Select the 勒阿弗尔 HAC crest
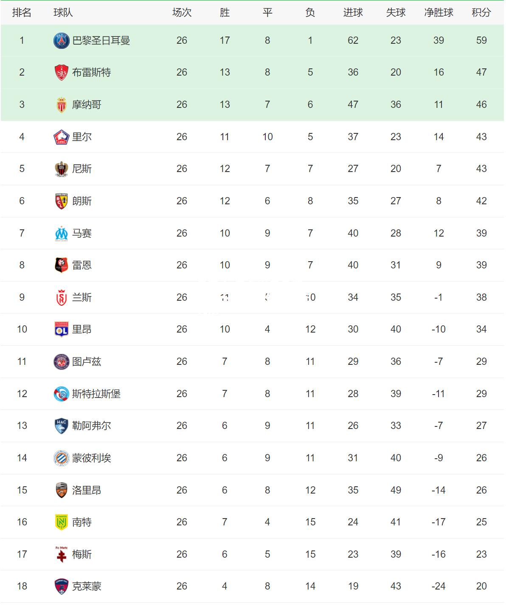 (62, 426)
